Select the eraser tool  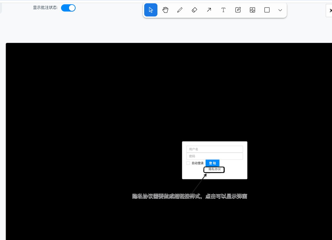(194, 10)
